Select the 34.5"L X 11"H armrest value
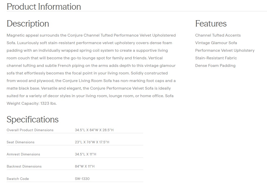Screen dimensions: 267x188 coord(85,154)
